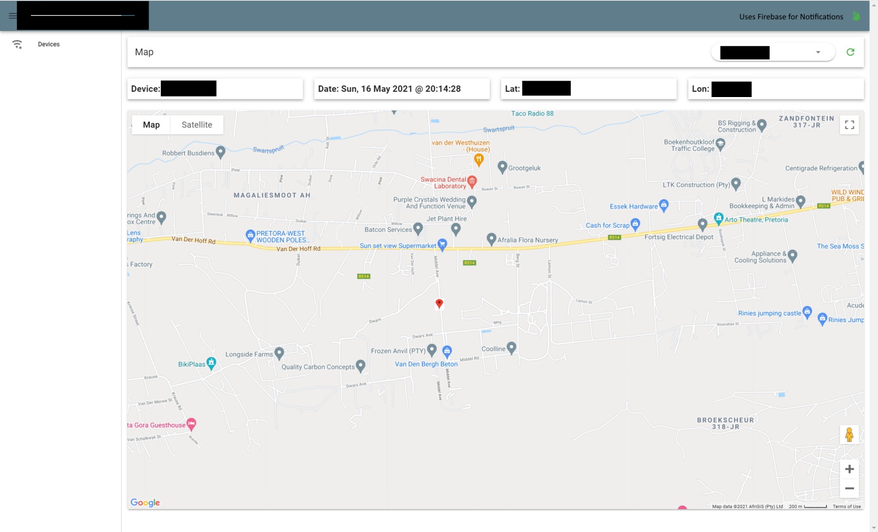Zoom out on the map
878x532 pixels.
[849, 488]
